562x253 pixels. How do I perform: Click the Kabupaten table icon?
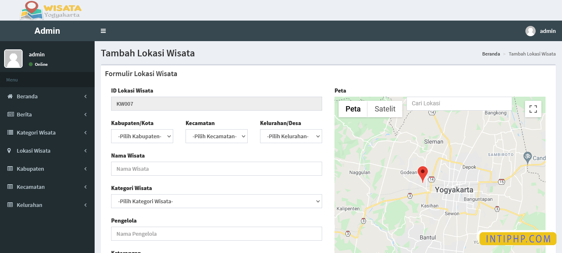tap(9, 169)
